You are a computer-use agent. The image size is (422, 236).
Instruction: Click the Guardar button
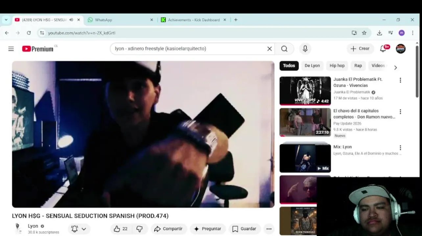pos(244,229)
